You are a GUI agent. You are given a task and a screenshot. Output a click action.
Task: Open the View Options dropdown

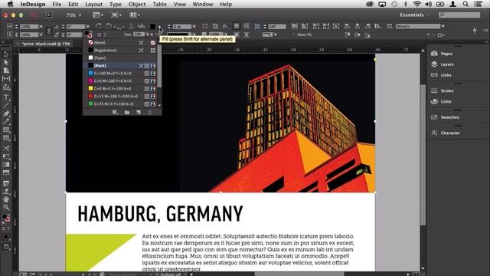click(98, 15)
